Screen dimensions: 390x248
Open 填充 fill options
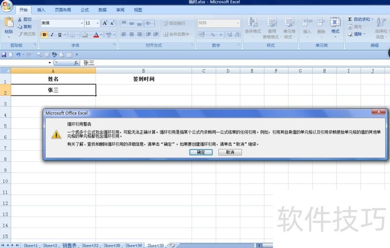click(x=355, y=27)
